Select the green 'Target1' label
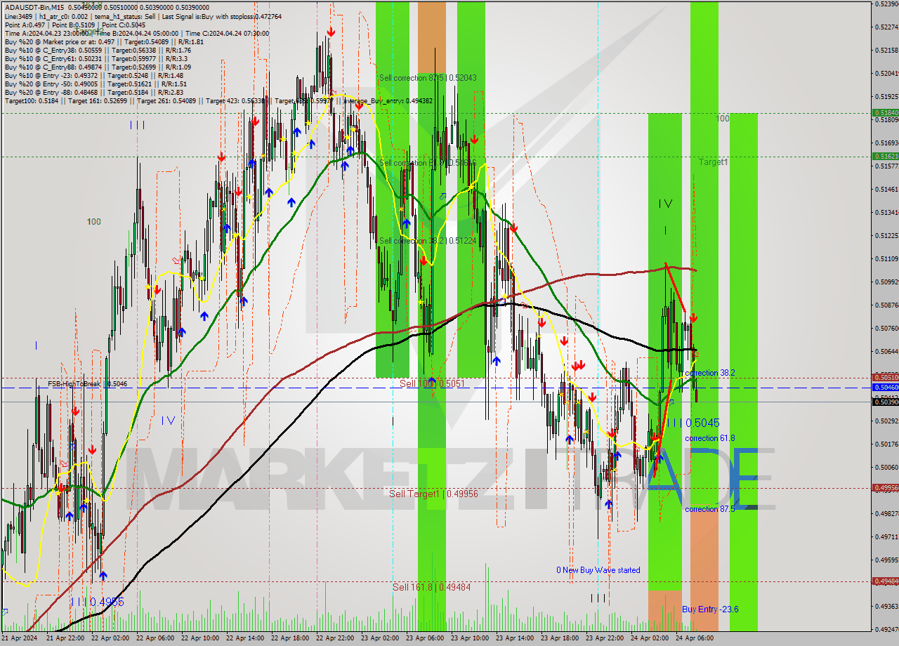The image size is (899, 646). [x=714, y=162]
